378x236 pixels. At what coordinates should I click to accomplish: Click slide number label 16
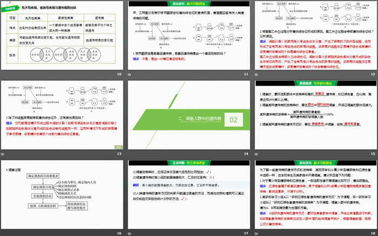point(119,233)
